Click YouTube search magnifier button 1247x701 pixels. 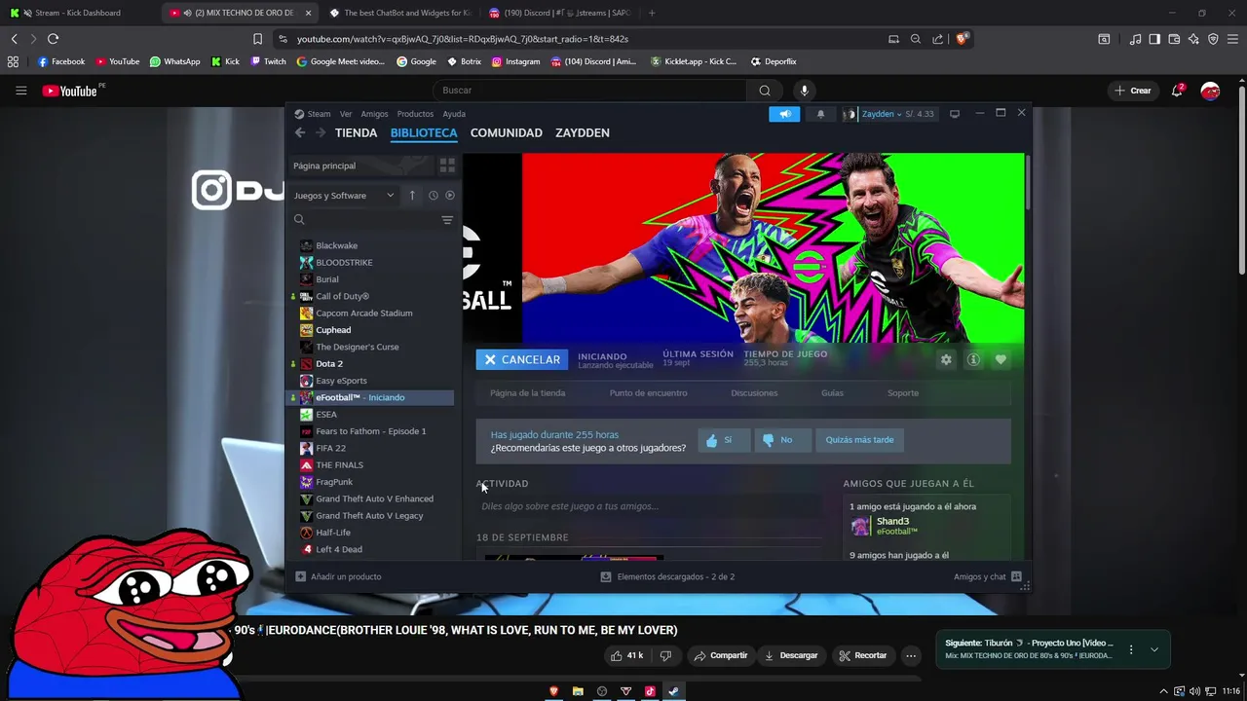pyautogui.click(x=765, y=91)
